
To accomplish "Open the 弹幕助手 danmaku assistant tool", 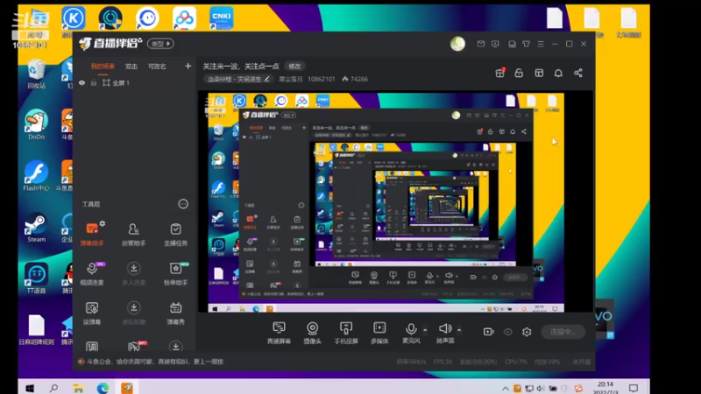I will [x=92, y=234].
